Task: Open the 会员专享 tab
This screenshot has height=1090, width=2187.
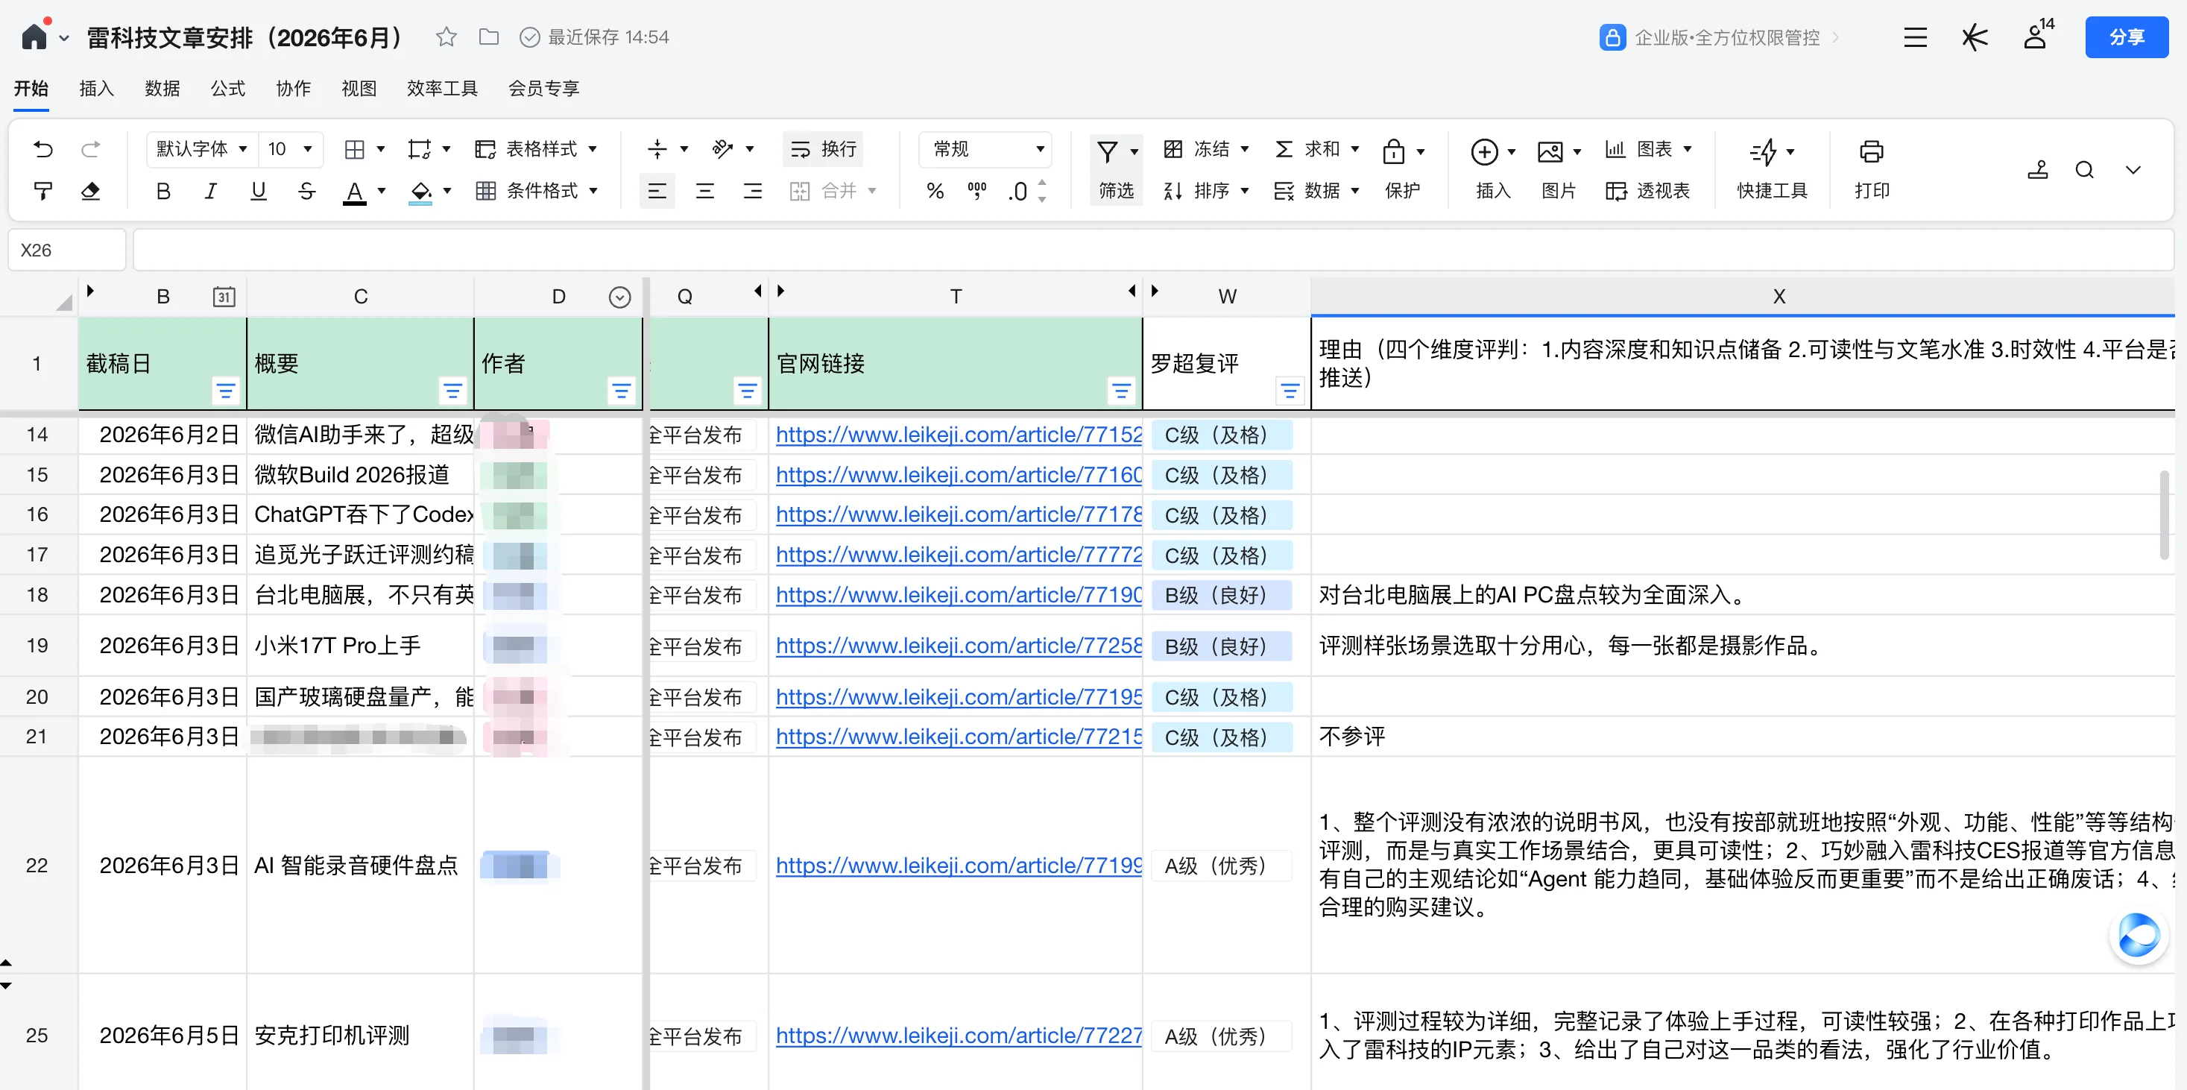Action: pyautogui.click(x=543, y=88)
